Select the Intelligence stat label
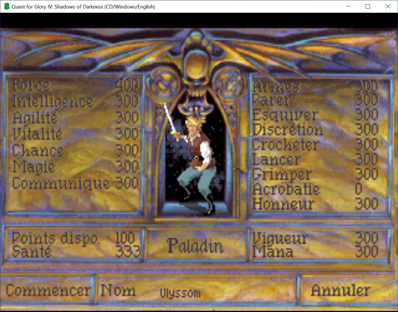Image resolution: width=398 pixels, height=312 pixels. (53, 102)
